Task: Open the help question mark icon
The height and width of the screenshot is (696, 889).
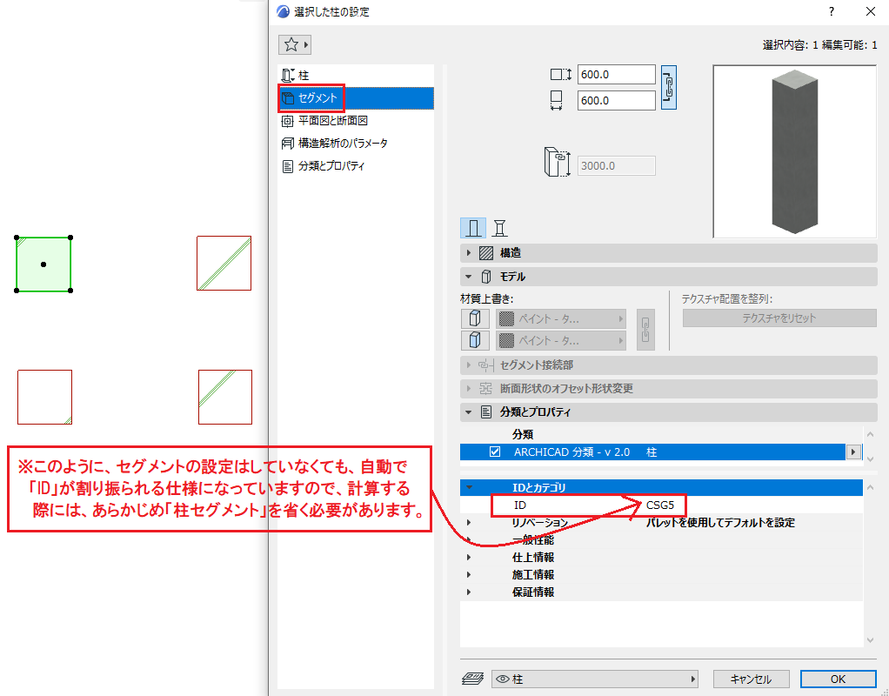Action: pyautogui.click(x=832, y=11)
